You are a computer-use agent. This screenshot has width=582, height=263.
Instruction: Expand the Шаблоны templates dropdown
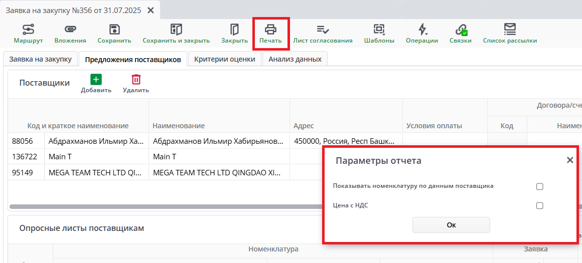pyautogui.click(x=379, y=30)
